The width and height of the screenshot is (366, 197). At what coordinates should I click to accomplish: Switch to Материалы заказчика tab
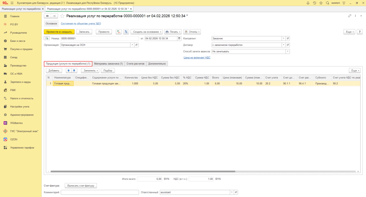(x=108, y=64)
